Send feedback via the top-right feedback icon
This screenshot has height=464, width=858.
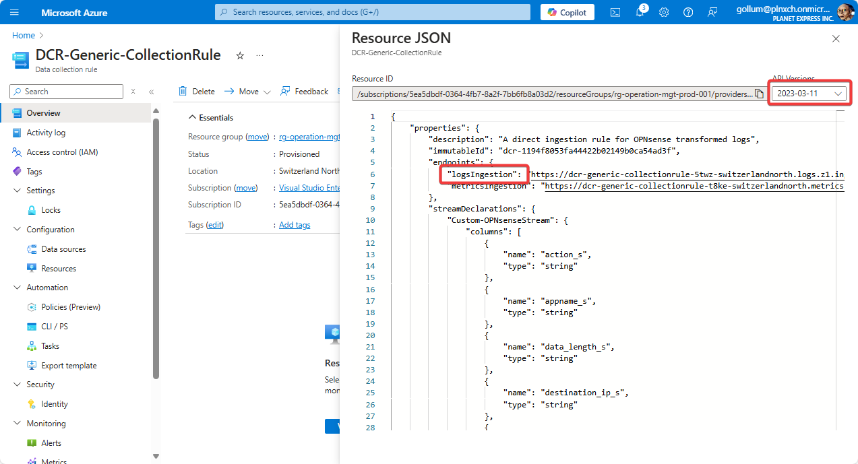pyautogui.click(x=712, y=12)
